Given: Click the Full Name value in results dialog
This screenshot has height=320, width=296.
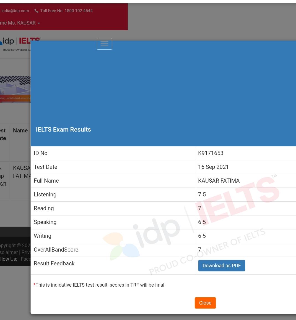Looking at the screenshot, I should tap(219, 181).
